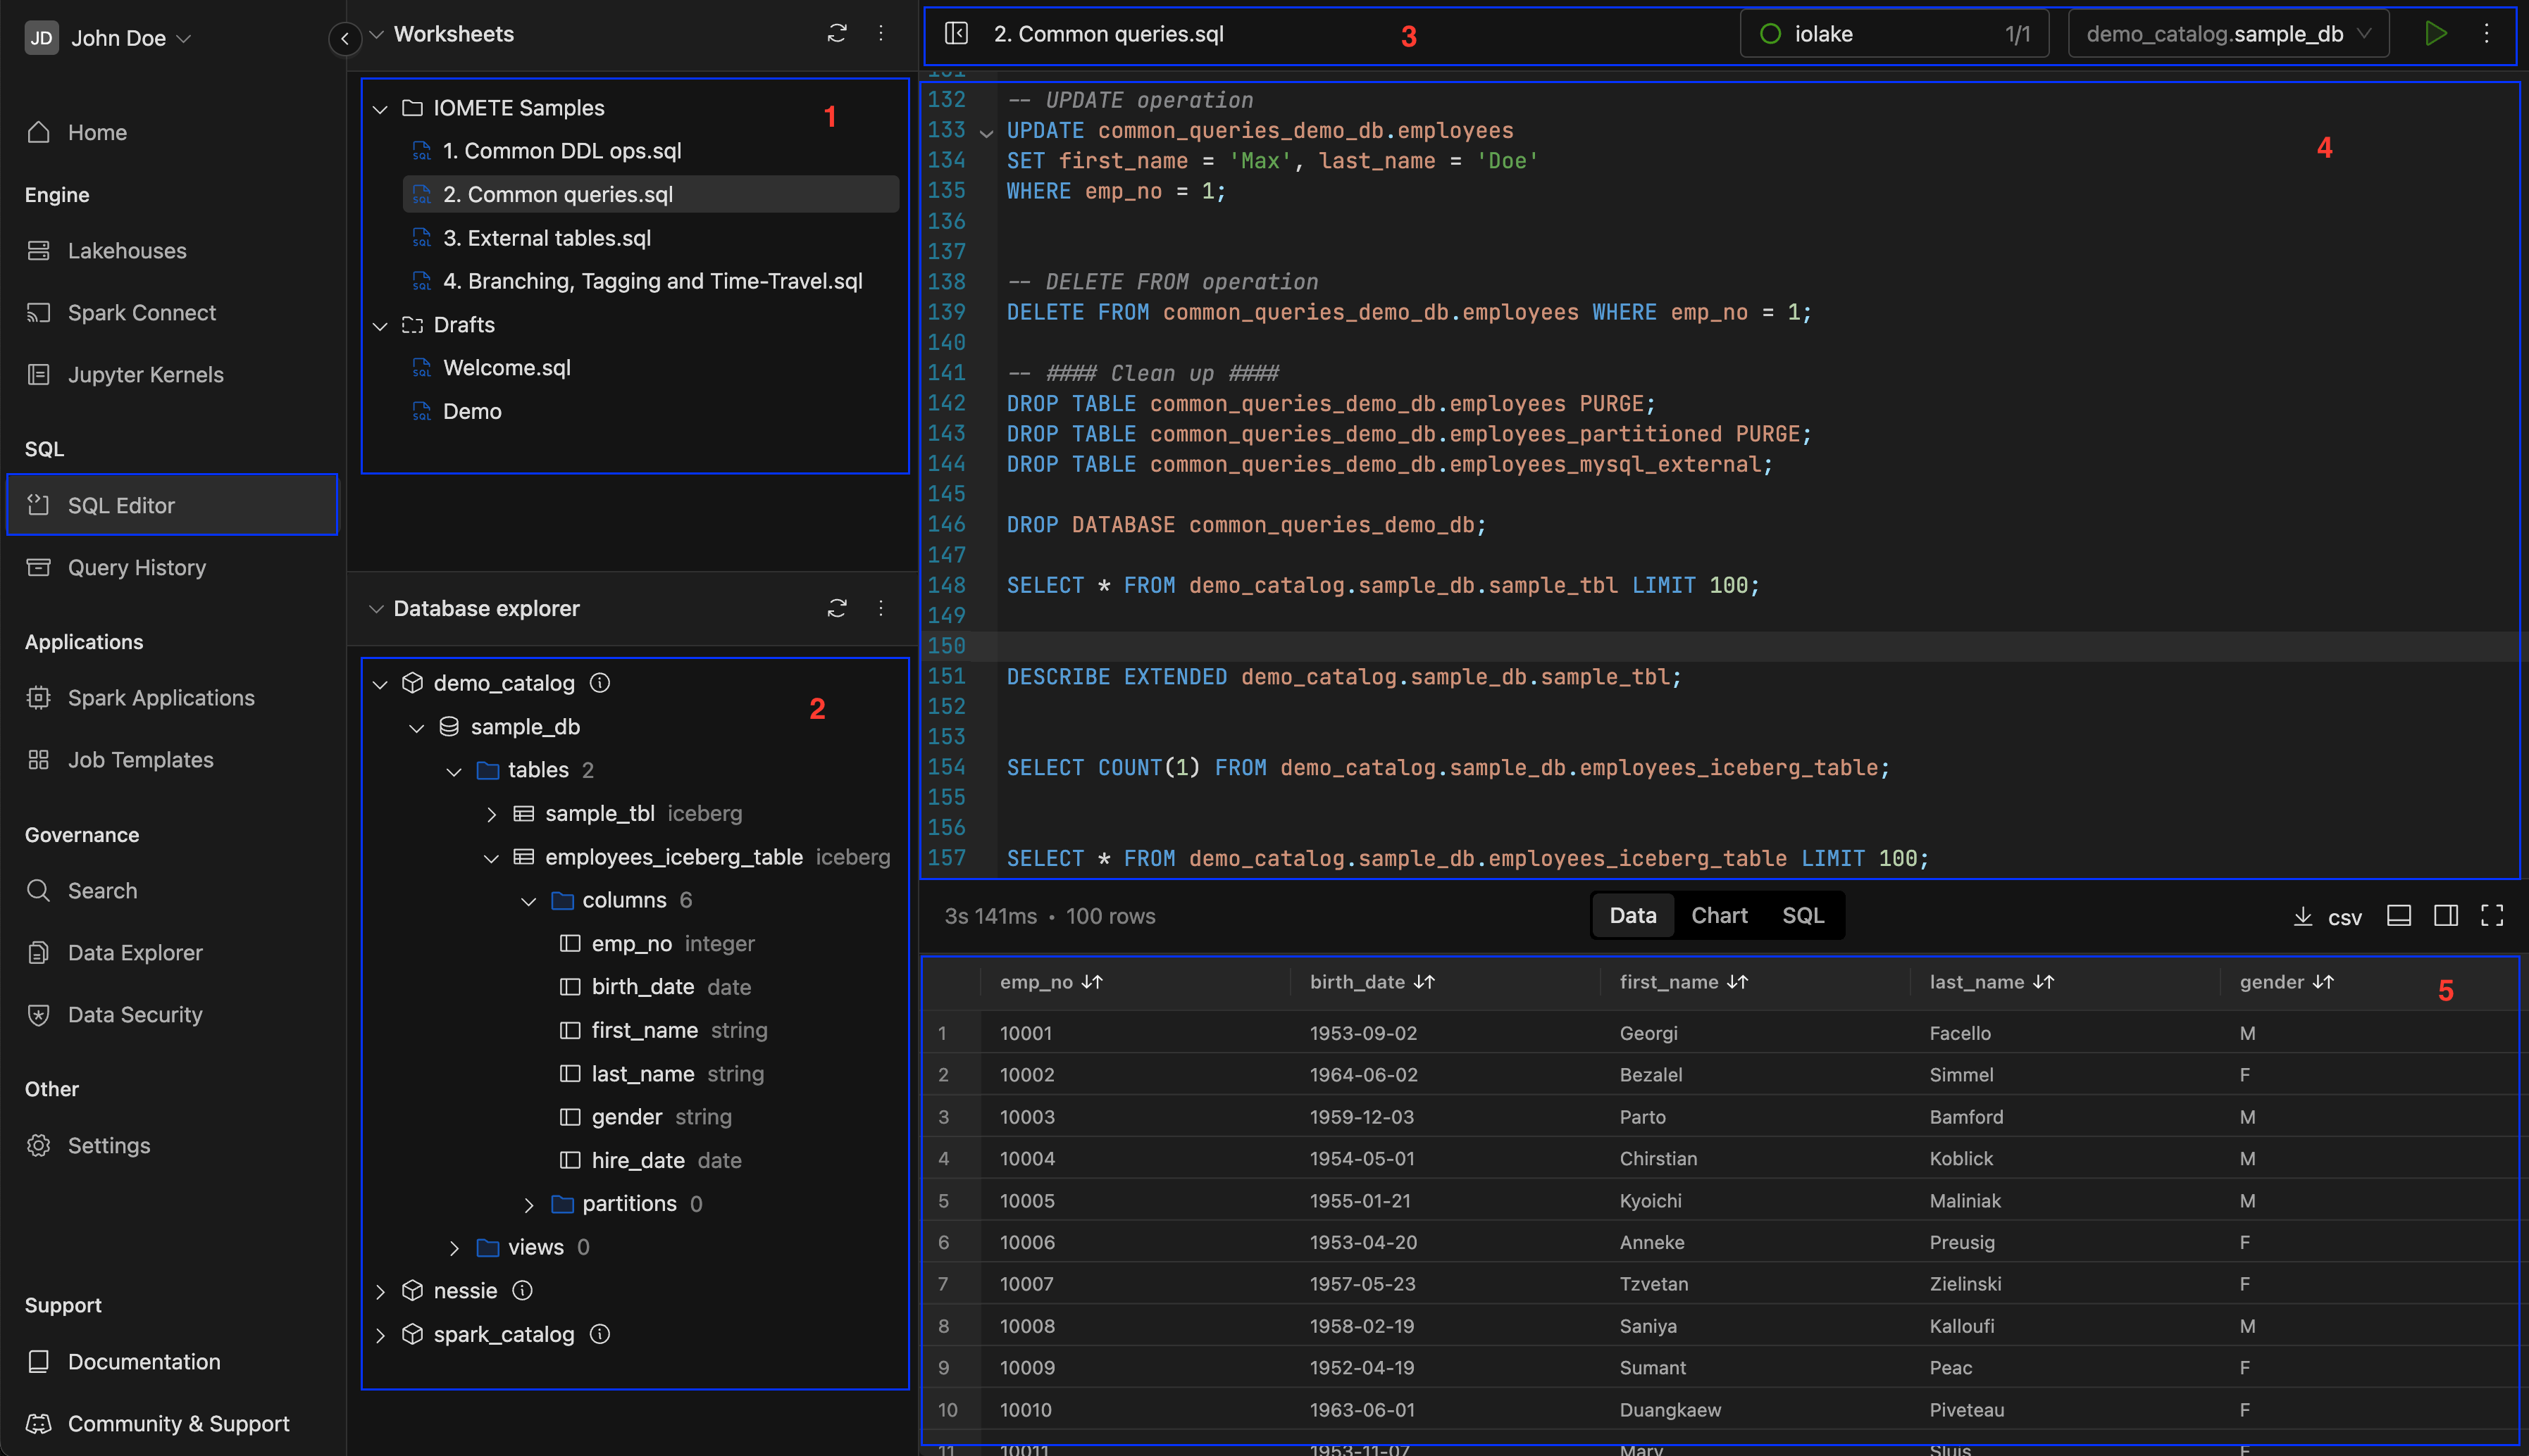
Task: Click the Query History sidebar icon
Action: [x=37, y=566]
